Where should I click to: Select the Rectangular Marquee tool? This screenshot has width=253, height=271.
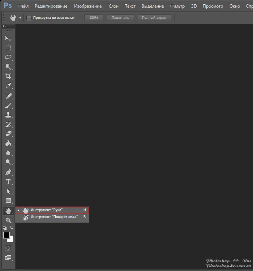pyautogui.click(x=8, y=48)
